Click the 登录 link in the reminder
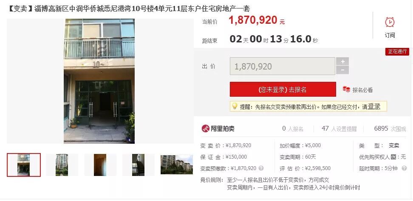The width and height of the screenshot is (413, 201). tap(374, 106)
